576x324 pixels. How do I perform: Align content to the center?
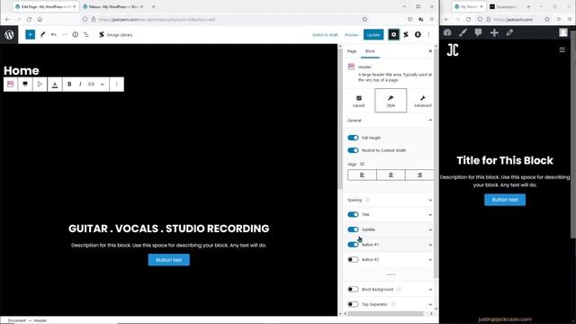391,175
